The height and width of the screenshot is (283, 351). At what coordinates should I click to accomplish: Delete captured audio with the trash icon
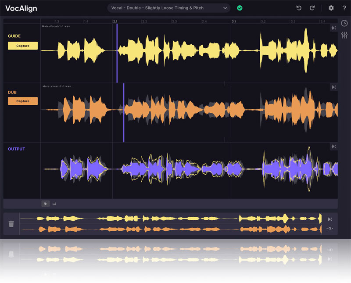click(x=11, y=224)
